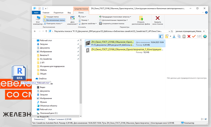Click the folder options icon in toolbar
This screenshot has width=211, height=127.
[167, 36]
